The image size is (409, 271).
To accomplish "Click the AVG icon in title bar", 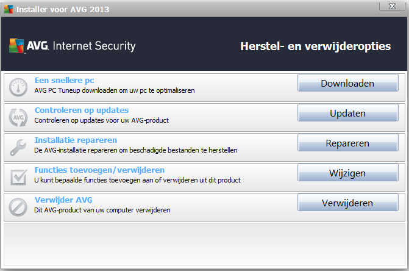I will 9,9.
